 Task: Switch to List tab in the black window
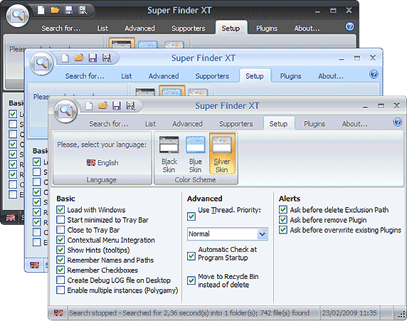(102, 28)
